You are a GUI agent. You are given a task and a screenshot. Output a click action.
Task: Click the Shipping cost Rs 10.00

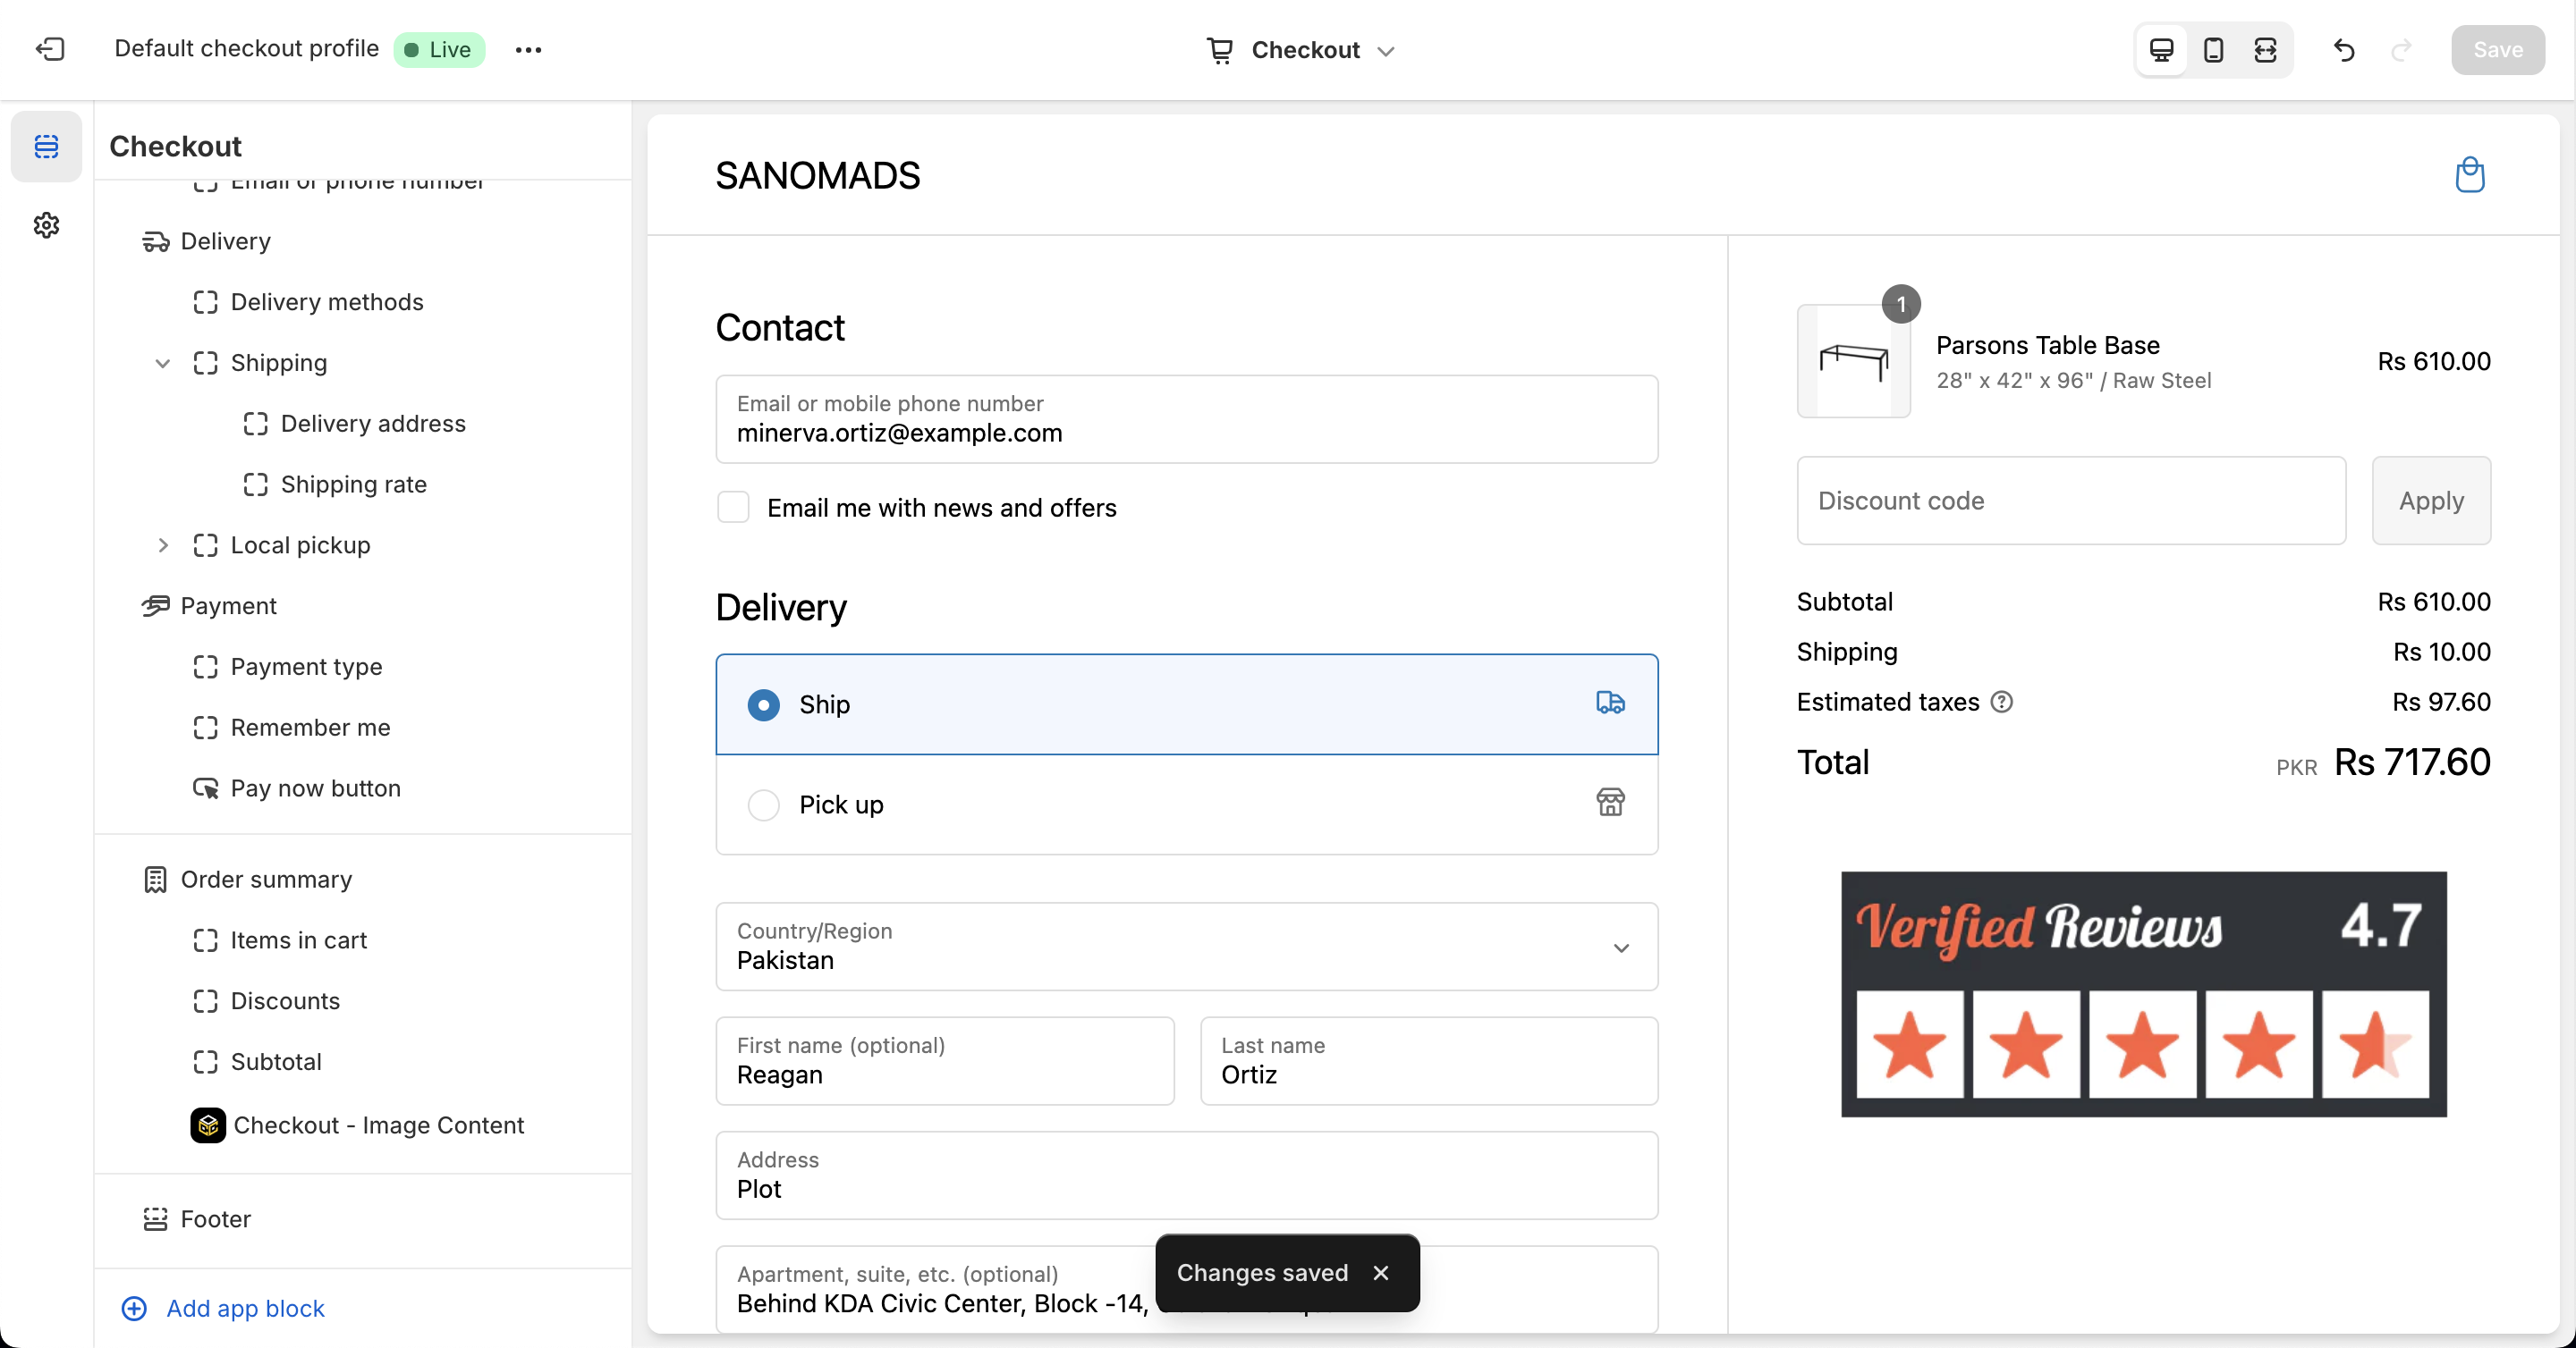click(x=2441, y=653)
